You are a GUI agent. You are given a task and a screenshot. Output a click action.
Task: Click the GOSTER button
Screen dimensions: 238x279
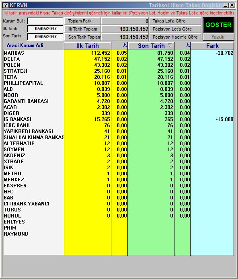(218, 25)
